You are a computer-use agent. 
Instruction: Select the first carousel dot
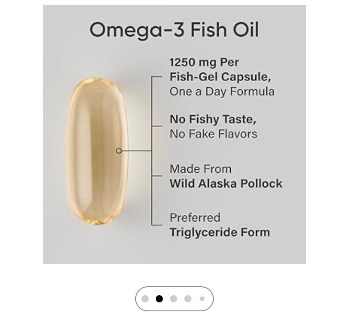pos(145,299)
